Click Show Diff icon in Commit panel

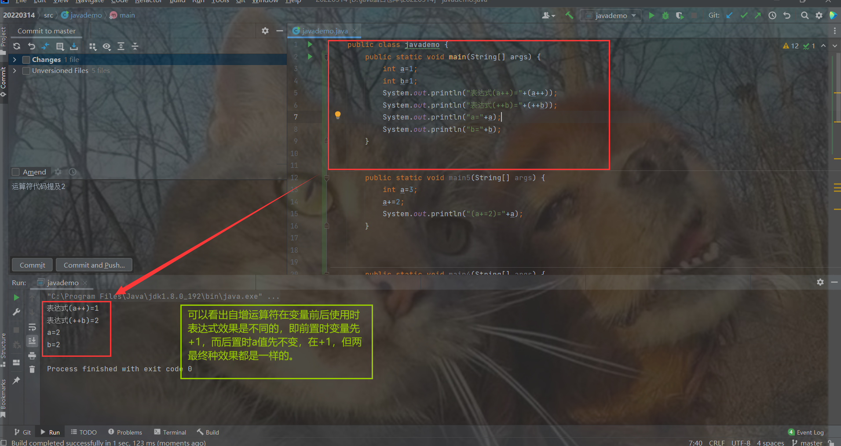click(45, 46)
